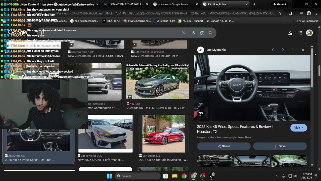The image size is (321, 181).
Task: Click the Windows taskbar Search box
Action: click(x=138, y=176)
